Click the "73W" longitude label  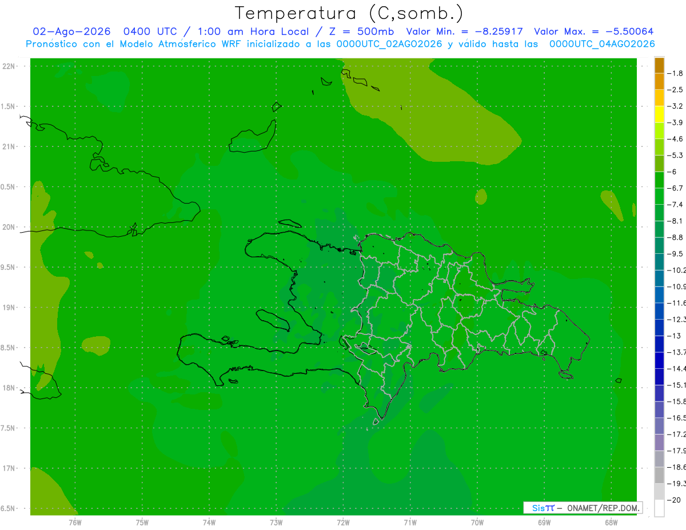point(276,522)
